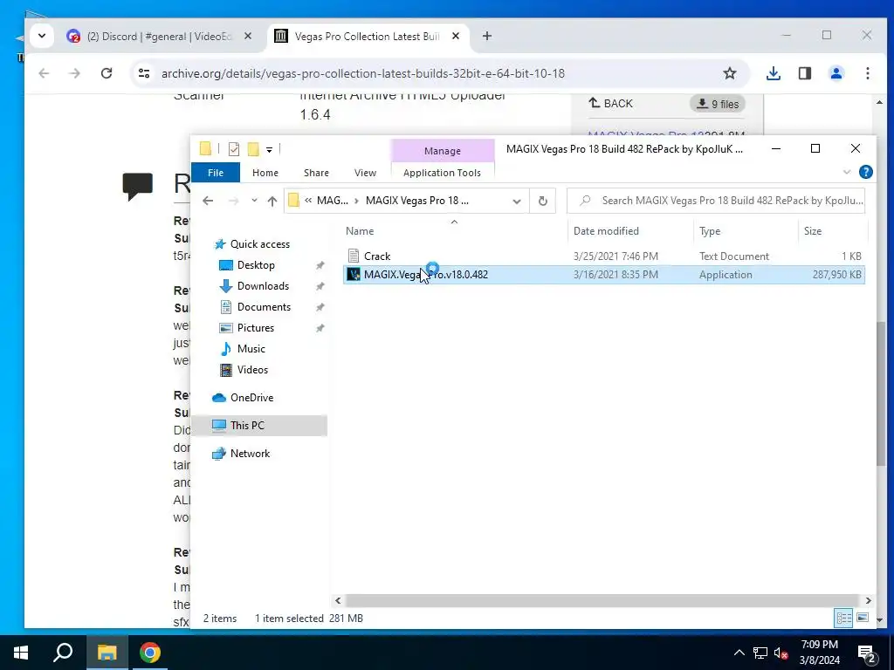Open Pictures in navigation pane

click(255, 328)
